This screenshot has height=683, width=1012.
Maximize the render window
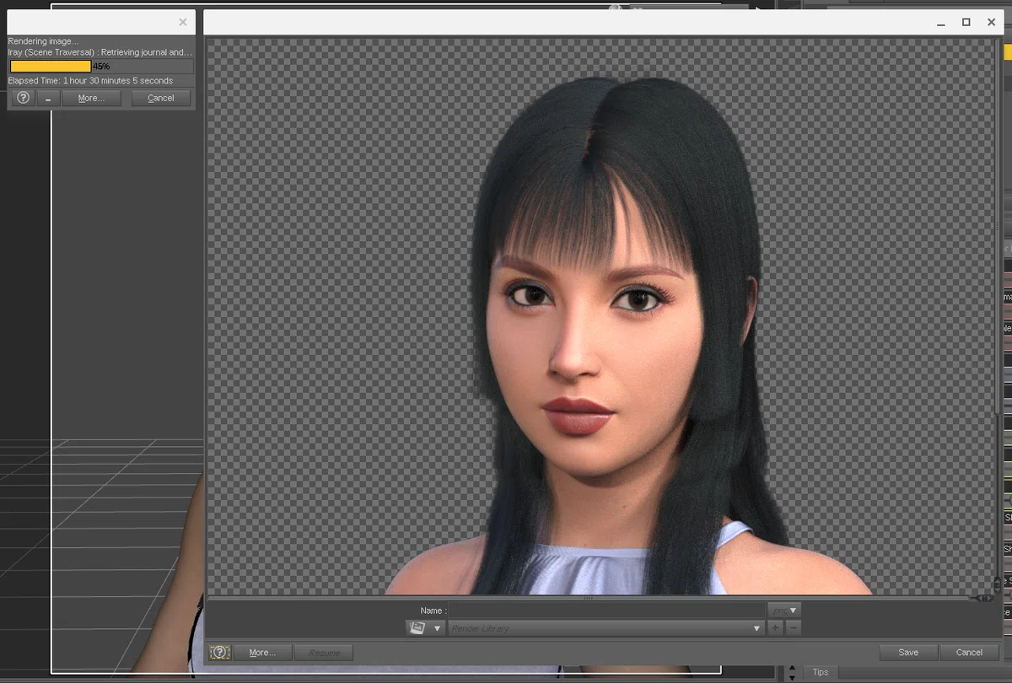pos(966,23)
